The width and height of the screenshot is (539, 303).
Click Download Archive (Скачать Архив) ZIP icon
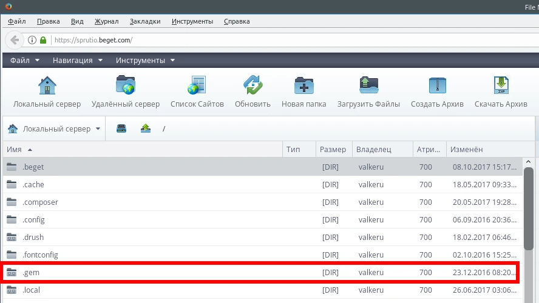[500, 85]
